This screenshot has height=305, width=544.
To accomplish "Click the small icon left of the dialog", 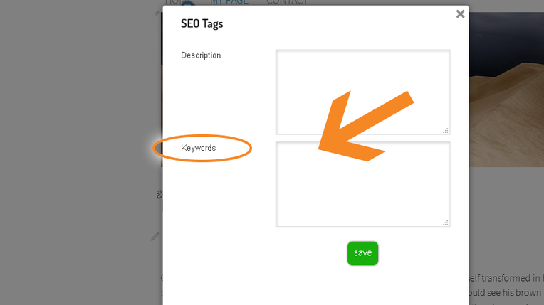I will [159, 194].
